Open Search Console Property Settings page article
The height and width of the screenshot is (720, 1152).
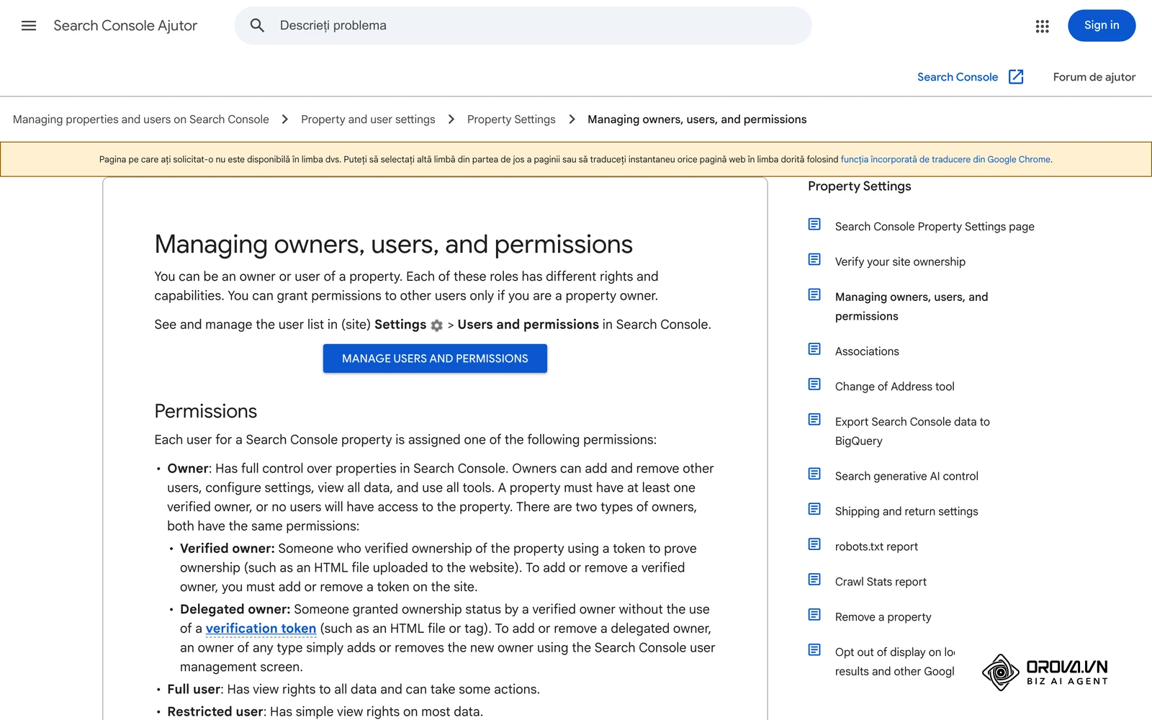coord(935,227)
